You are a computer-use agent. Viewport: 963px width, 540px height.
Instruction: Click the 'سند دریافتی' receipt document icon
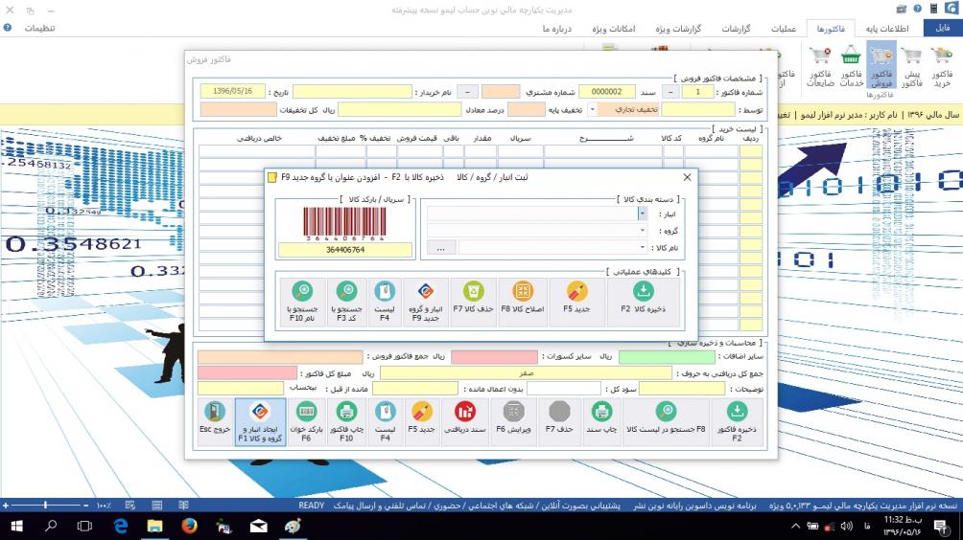point(465,422)
